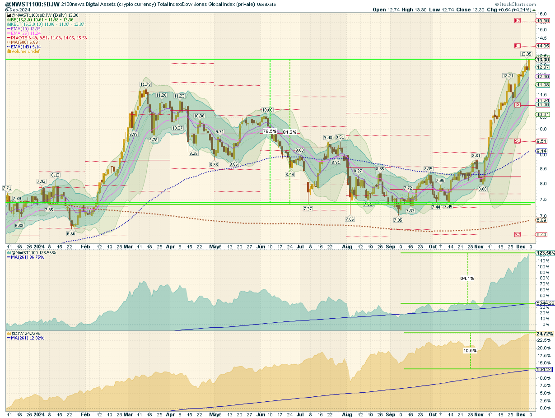Click the KELT(15,2.0,10) Keltner channel legend icon

coord(9,24)
